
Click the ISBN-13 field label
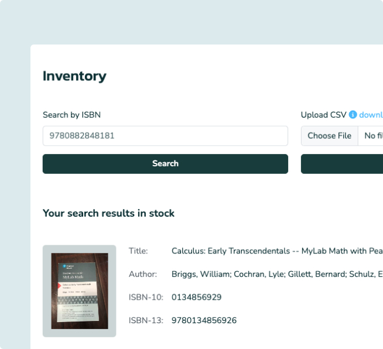tap(146, 320)
